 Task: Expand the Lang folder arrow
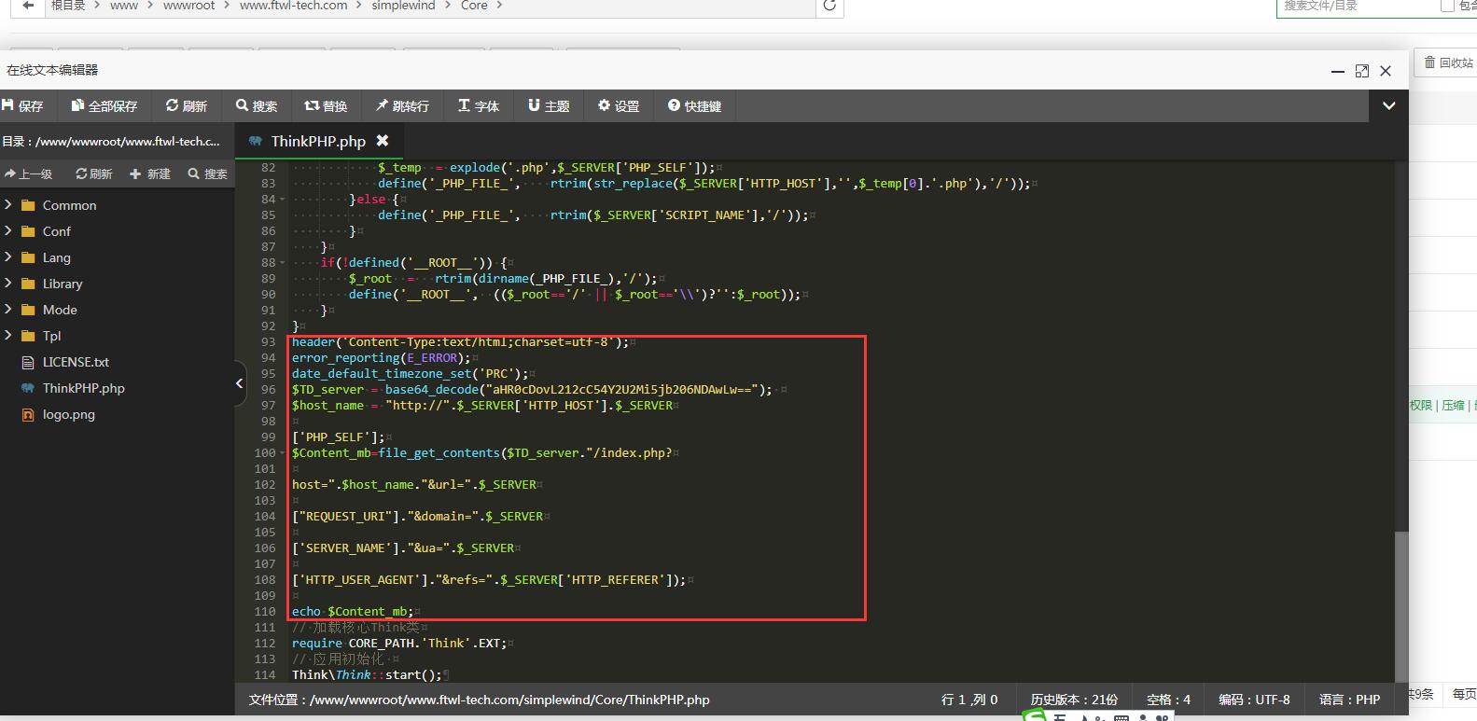pyautogui.click(x=8, y=257)
